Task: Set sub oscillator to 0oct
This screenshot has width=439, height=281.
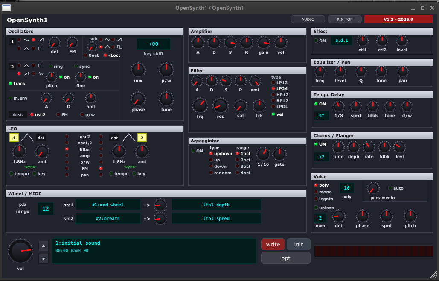Action: [86, 56]
